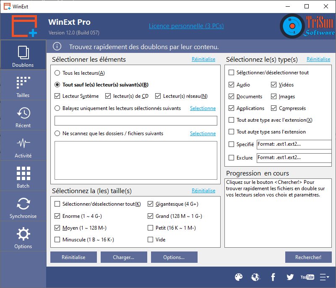Viewport: 336px width, 288px height.
Task: Open the Options section in sidebar
Action: click(x=23, y=236)
